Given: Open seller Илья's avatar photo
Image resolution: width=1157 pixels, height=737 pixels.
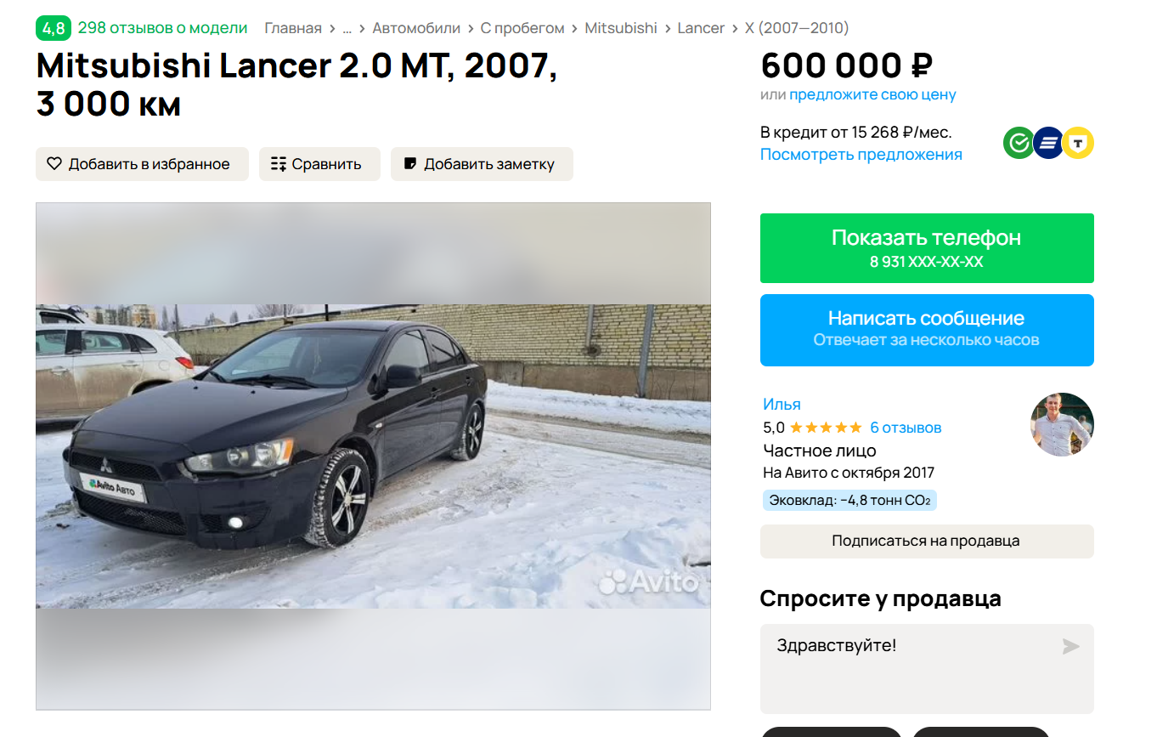Looking at the screenshot, I should 1062,424.
